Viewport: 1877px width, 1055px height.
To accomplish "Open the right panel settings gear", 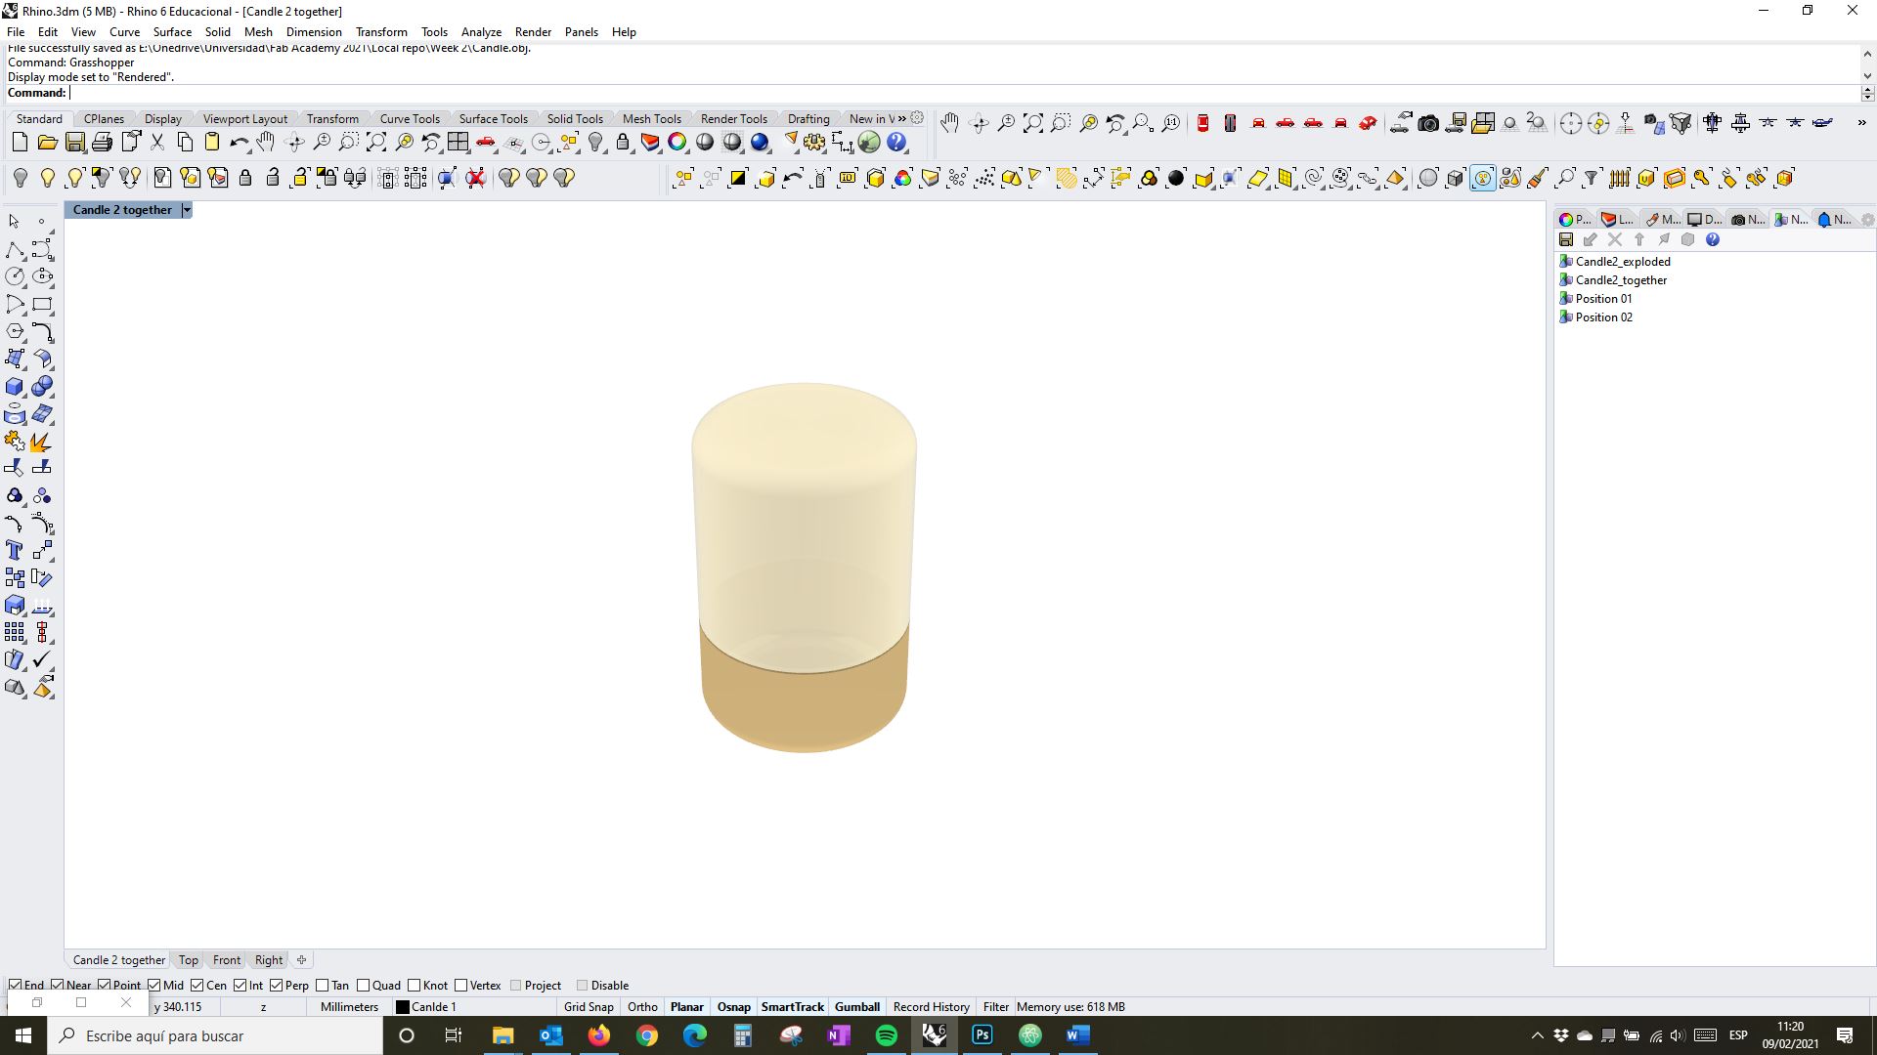I will (1867, 220).
